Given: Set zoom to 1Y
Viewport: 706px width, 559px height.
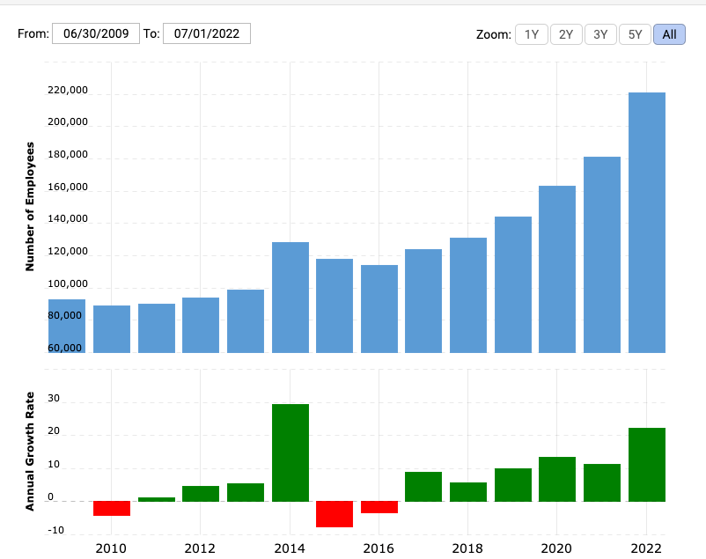Looking at the screenshot, I should click(531, 34).
